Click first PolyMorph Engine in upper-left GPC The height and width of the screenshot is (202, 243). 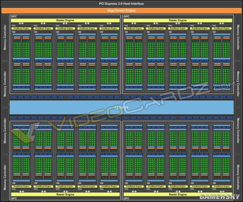(x=21, y=29)
